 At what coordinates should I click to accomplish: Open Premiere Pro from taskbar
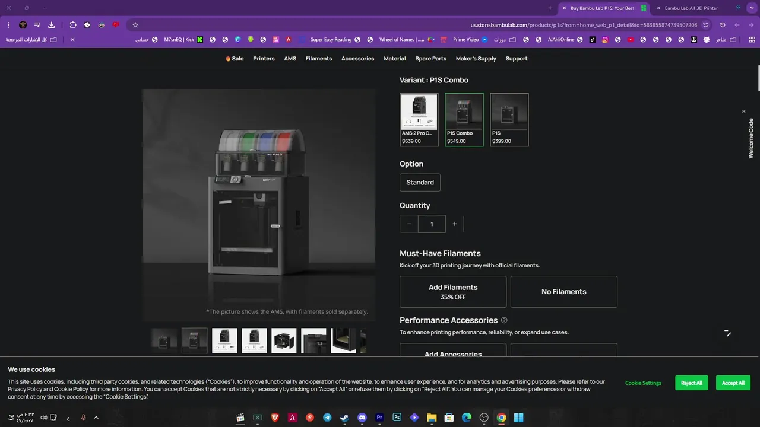click(x=379, y=418)
